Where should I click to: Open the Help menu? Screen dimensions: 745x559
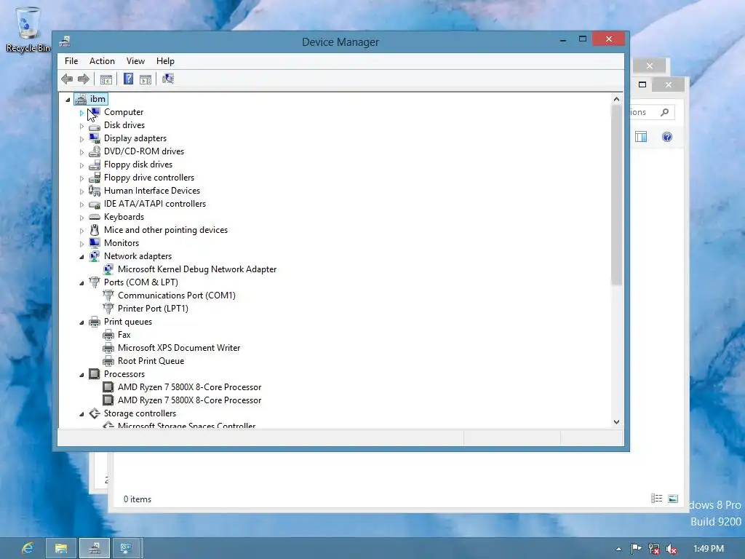(165, 61)
